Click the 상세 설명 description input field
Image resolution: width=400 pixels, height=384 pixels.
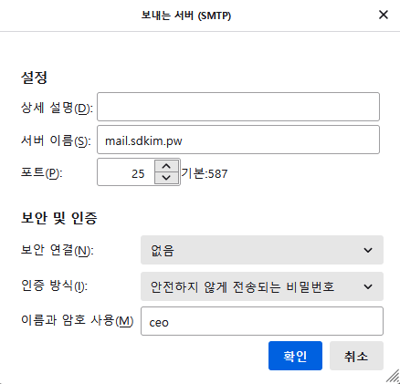pyautogui.click(x=238, y=107)
